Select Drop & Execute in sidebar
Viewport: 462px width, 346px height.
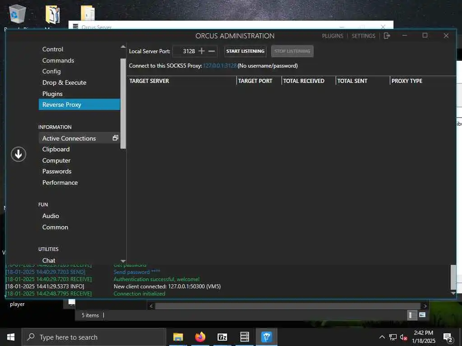(64, 82)
